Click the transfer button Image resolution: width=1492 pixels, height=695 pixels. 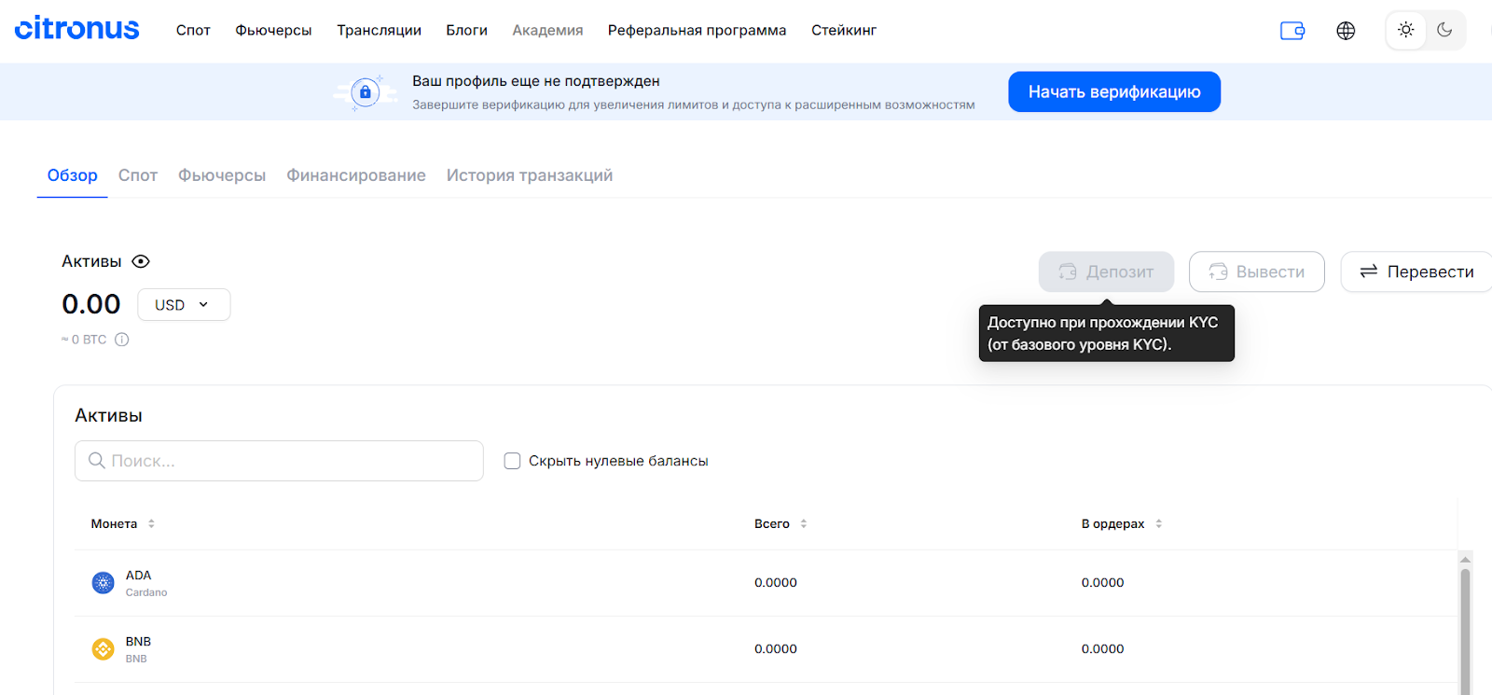1416,271
